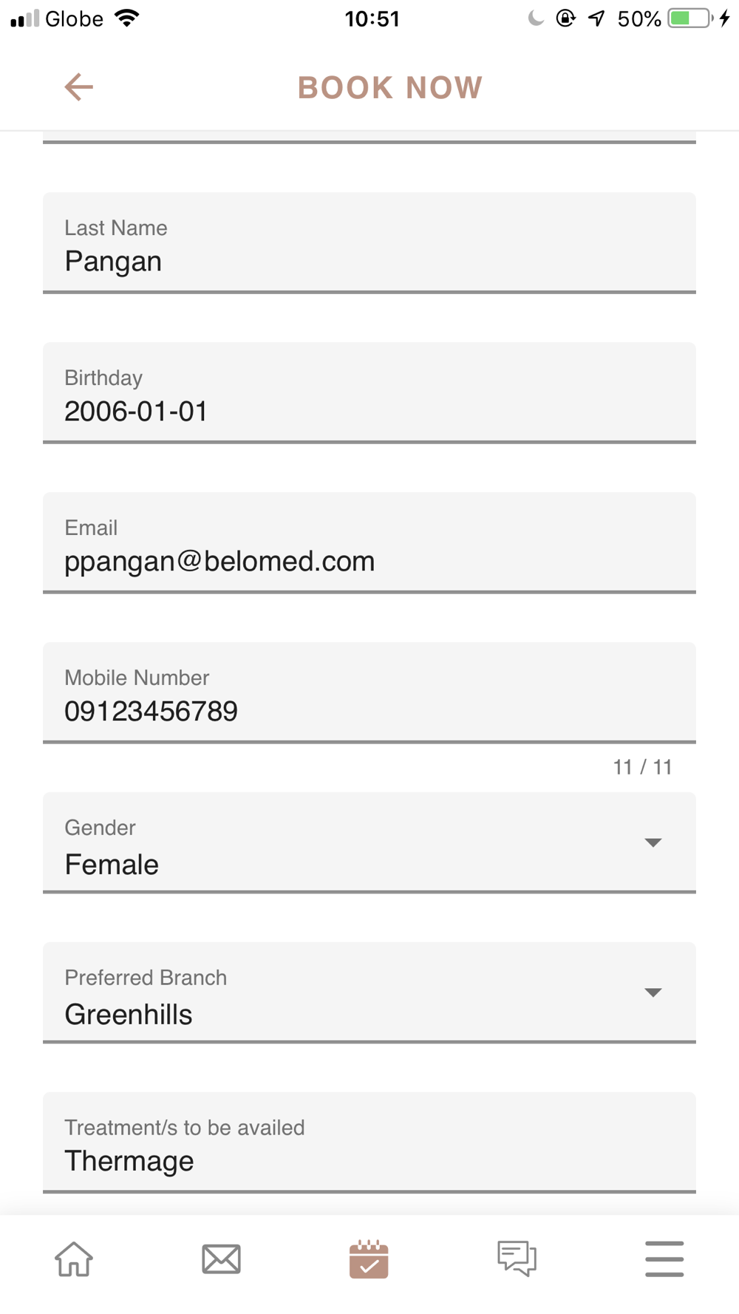Edit the Treatment/s to be availed field
This screenshot has height=1314, width=739.
tap(369, 1143)
